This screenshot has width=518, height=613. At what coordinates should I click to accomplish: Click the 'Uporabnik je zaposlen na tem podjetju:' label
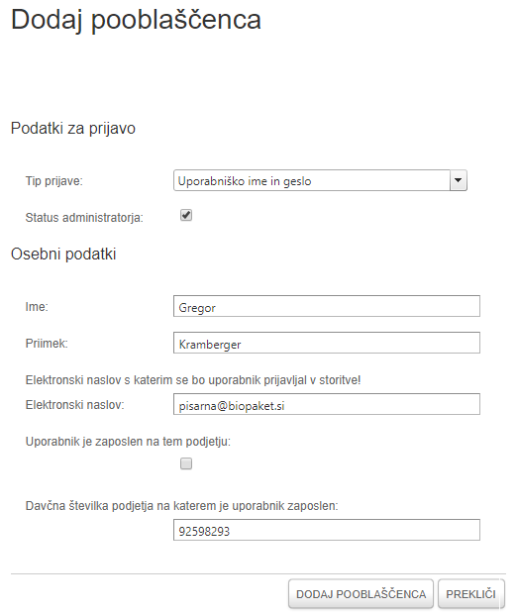(x=128, y=442)
